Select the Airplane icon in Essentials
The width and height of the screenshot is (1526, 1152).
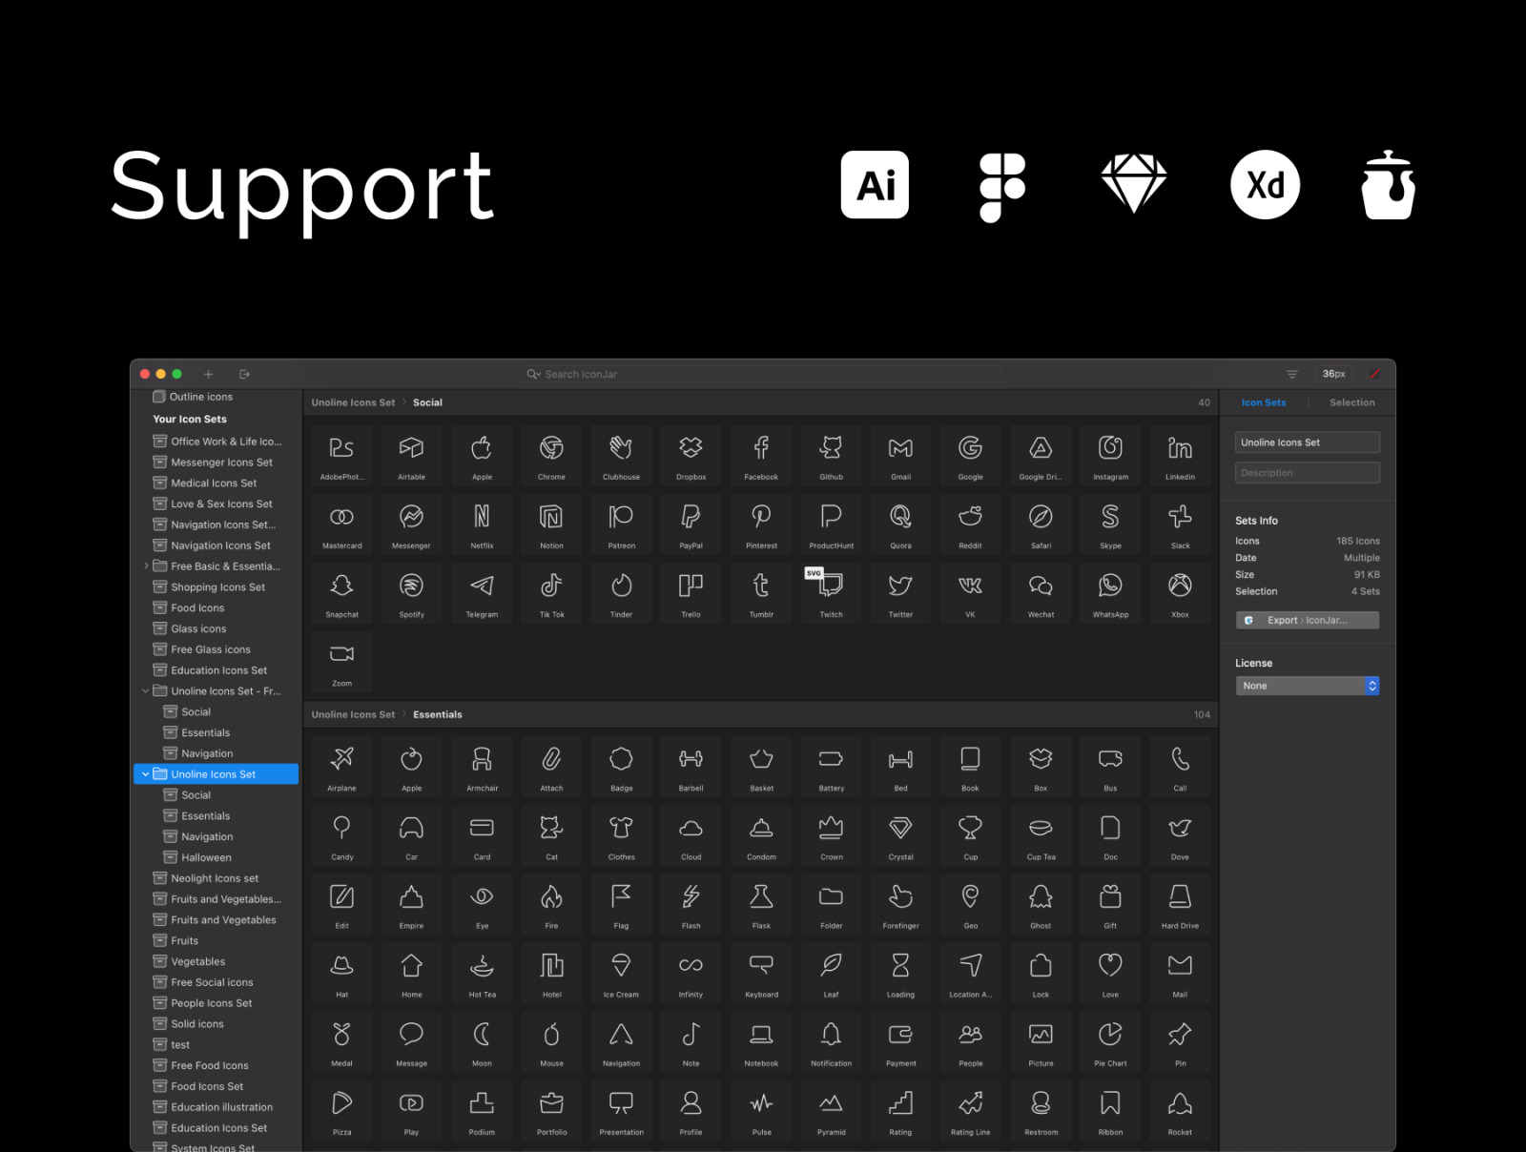coord(341,767)
